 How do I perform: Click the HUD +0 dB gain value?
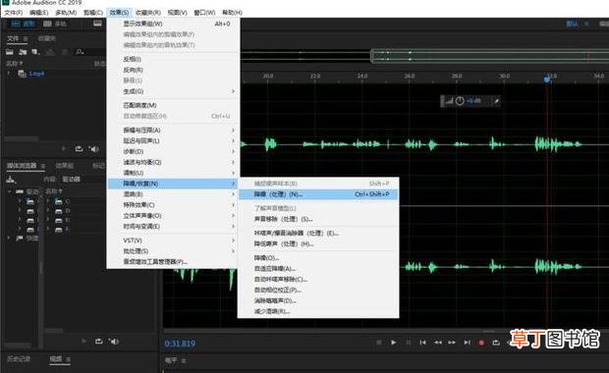point(473,101)
